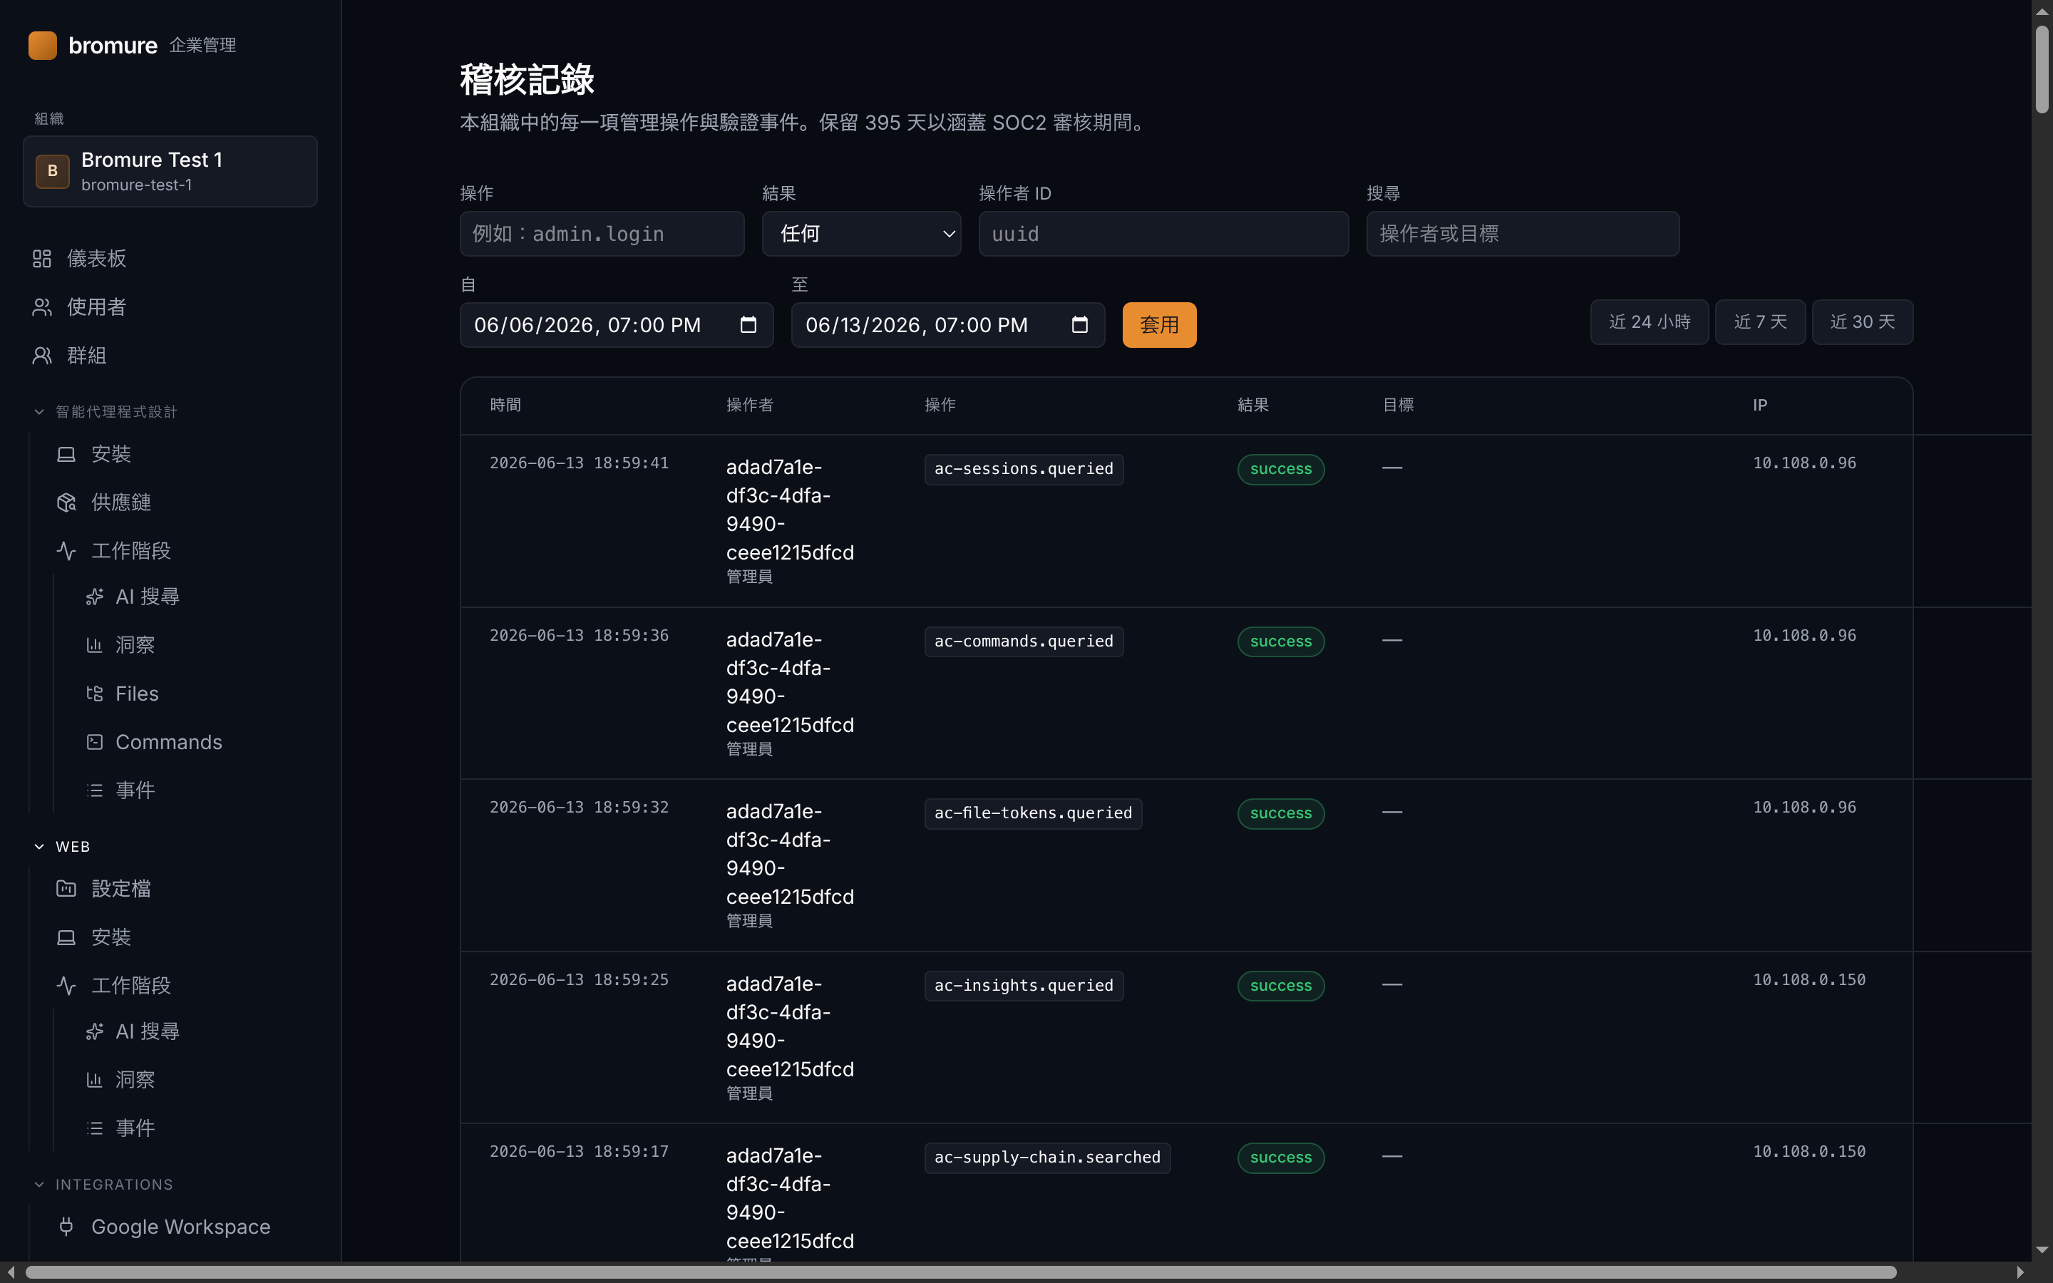Click the 結果 column header in table
The image size is (2053, 1283).
coord(1253,406)
